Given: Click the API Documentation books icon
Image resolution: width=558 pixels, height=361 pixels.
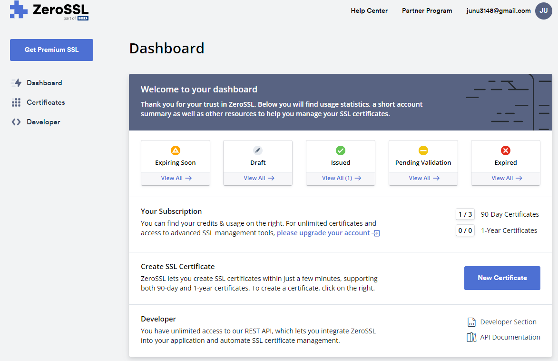Looking at the screenshot, I should pyautogui.click(x=471, y=337).
